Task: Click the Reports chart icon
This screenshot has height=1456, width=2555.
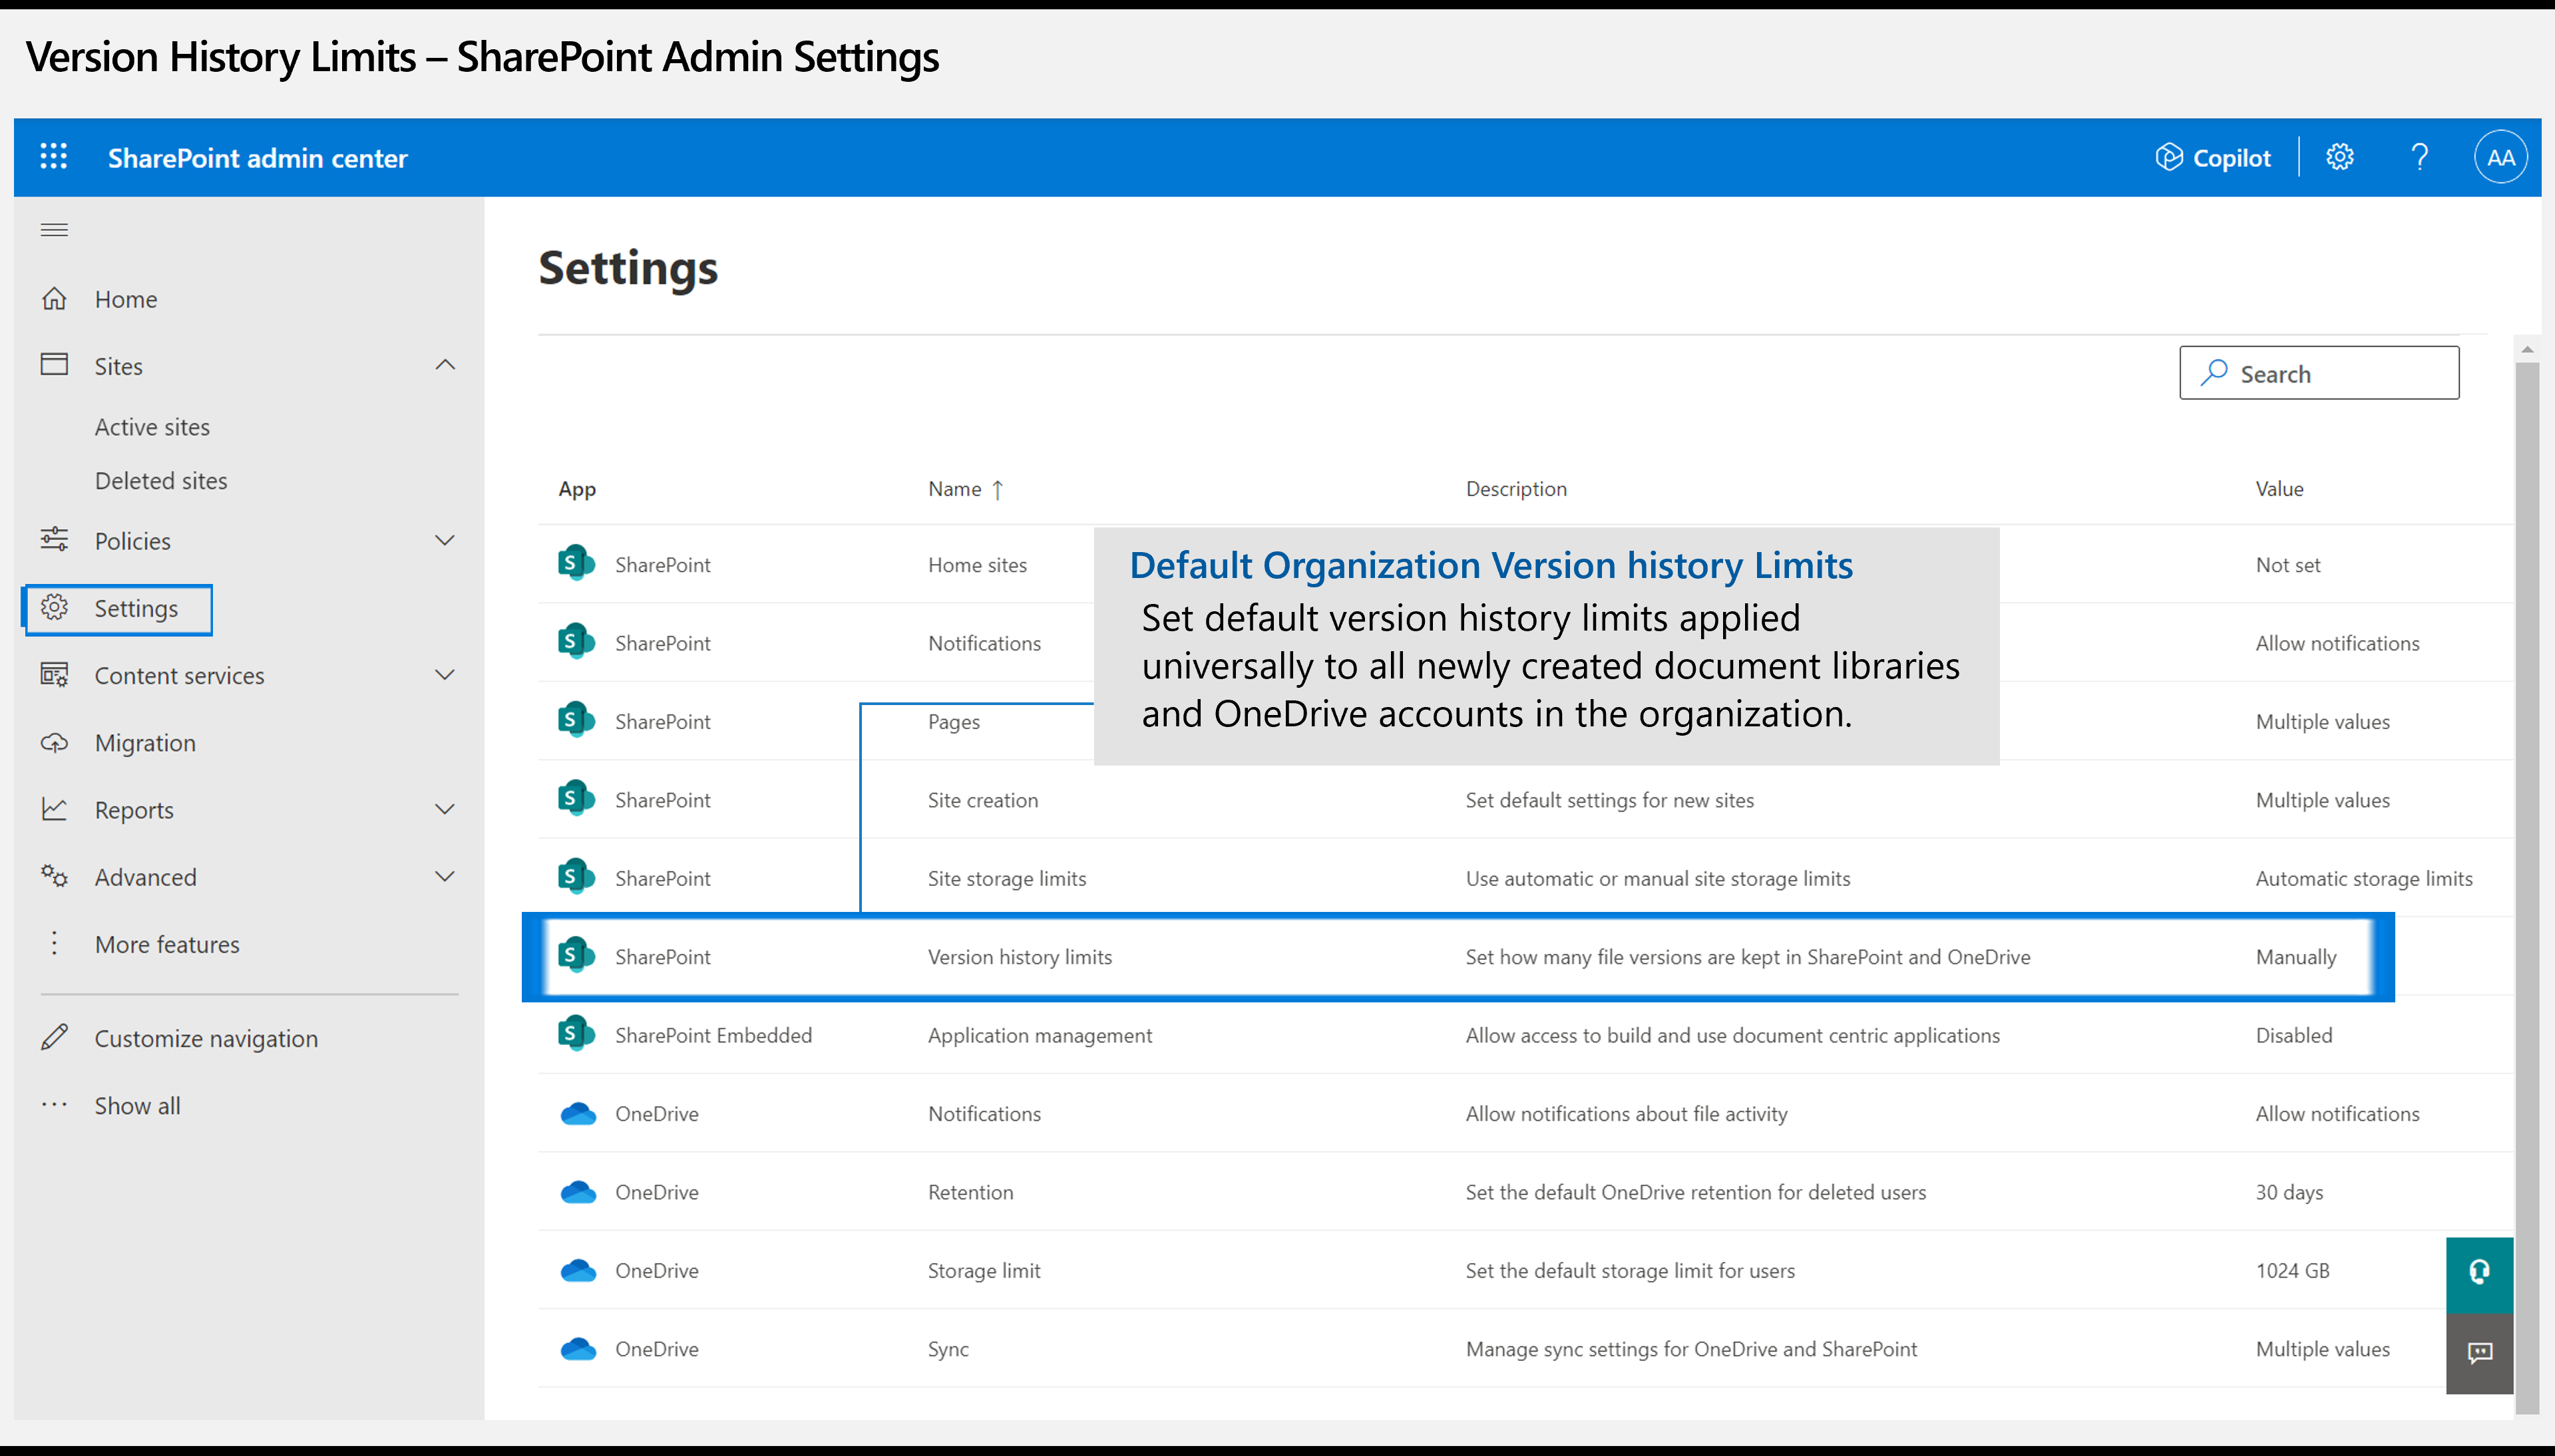Action: pos(54,809)
